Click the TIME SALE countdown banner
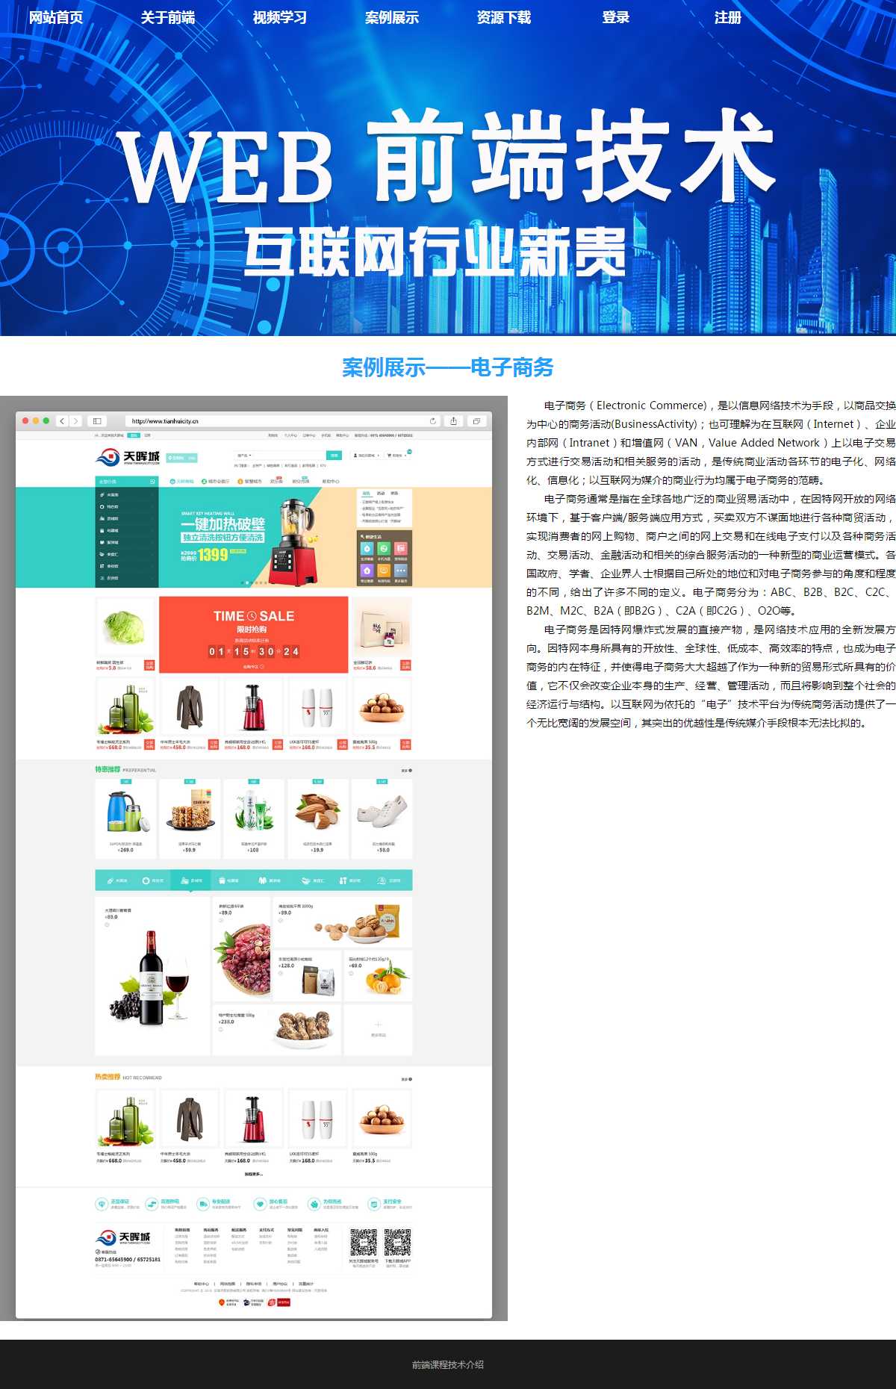This screenshot has width=896, height=1389. [254, 635]
